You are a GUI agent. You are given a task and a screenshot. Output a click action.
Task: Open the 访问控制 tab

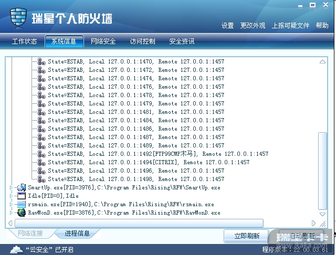pyautogui.click(x=142, y=41)
